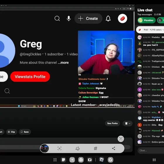Click the @GregDickles handle text
164x164 pixels.
tap(30, 54)
